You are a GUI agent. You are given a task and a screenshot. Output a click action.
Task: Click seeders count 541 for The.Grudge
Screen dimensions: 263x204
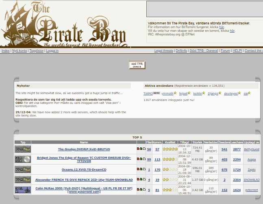point(224,149)
